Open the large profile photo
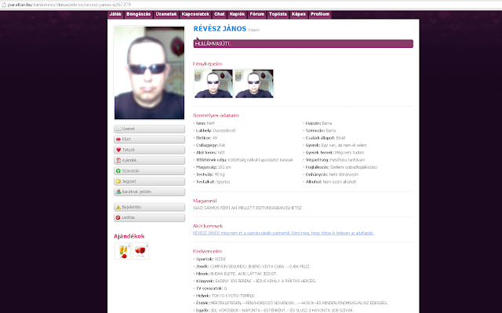The height and width of the screenshot is (313, 502). click(x=150, y=73)
